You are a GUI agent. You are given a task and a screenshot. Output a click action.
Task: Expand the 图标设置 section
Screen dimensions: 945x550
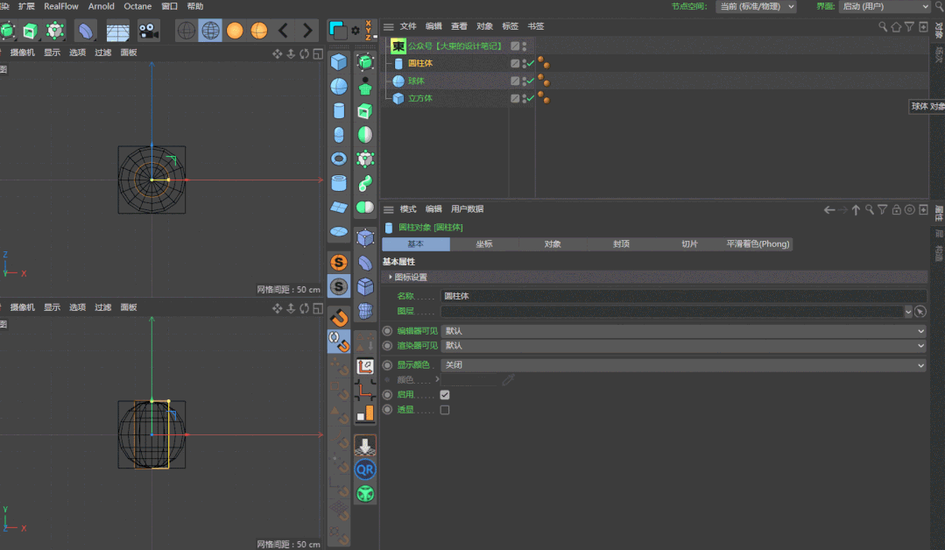coord(391,277)
